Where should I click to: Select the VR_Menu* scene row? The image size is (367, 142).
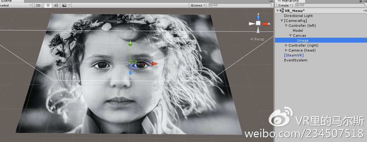coord(321,11)
